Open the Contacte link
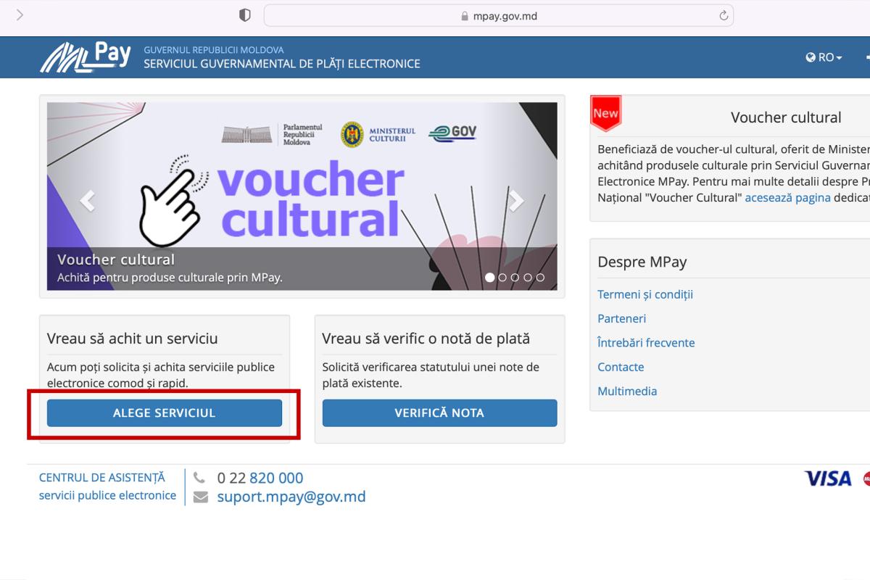Image resolution: width=870 pixels, height=580 pixels. coord(621,367)
